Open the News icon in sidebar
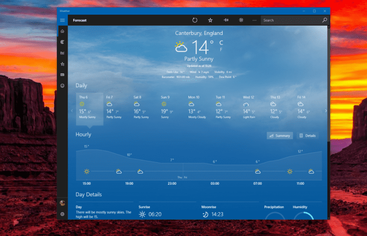 point(62,75)
